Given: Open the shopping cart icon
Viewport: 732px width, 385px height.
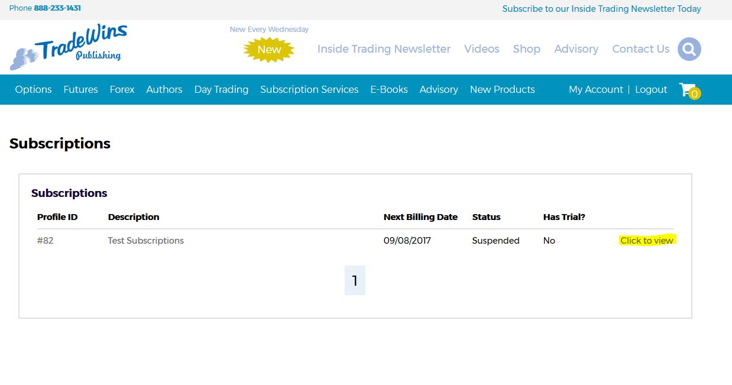Looking at the screenshot, I should pyautogui.click(x=688, y=90).
